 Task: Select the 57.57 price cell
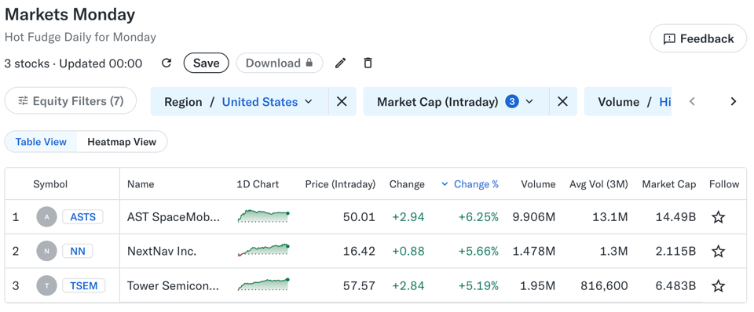coord(359,286)
